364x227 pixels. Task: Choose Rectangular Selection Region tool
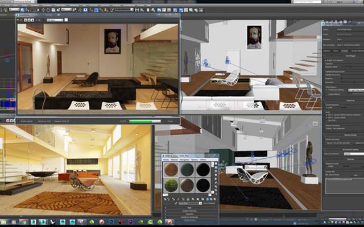point(32,10)
